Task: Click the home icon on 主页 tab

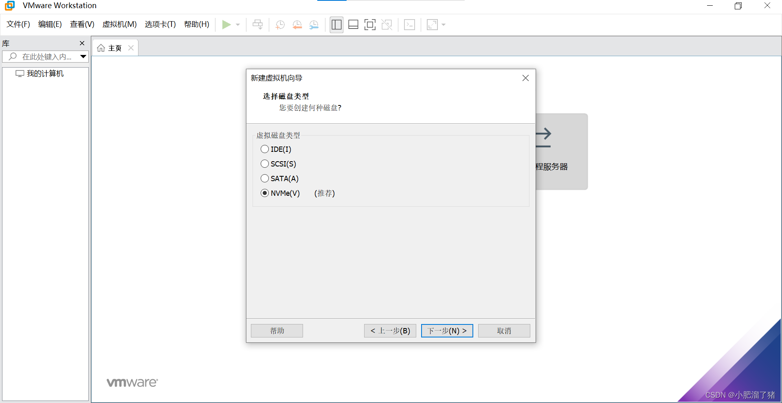Action: [101, 48]
